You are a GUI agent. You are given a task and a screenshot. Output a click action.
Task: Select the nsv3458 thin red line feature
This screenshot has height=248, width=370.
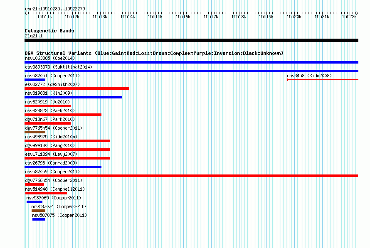[323, 80]
